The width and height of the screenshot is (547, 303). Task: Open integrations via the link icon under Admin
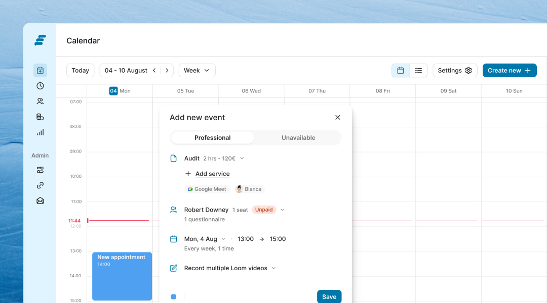(x=40, y=185)
